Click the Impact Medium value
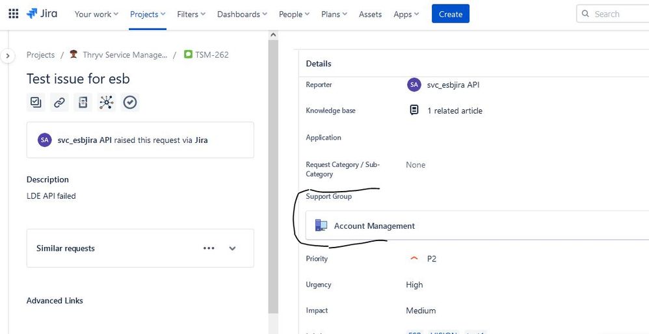This screenshot has width=649, height=334. 421,311
